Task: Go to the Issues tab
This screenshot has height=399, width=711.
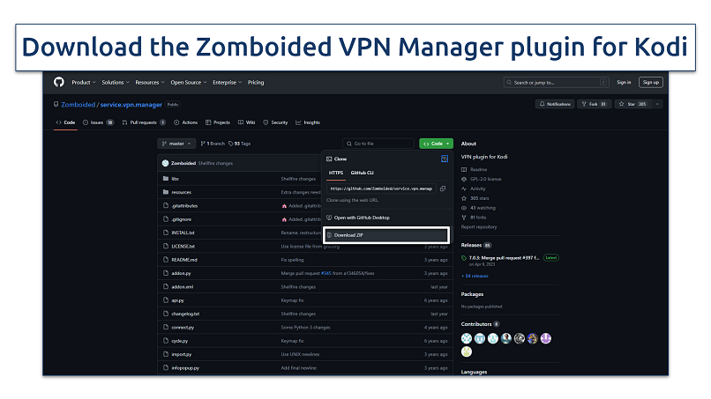Action: 99,122
